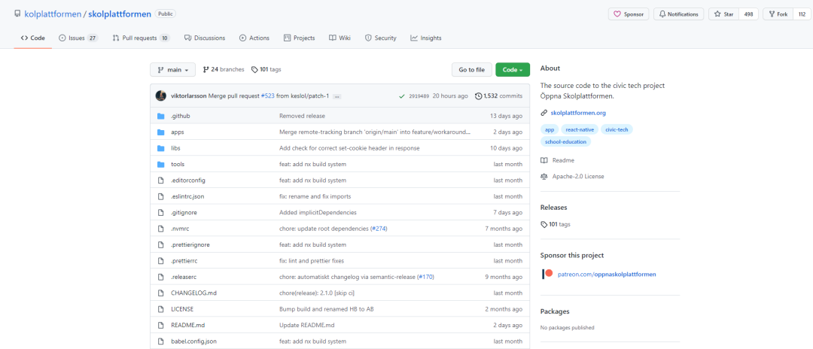Click the Patreon logo icon
This screenshot has height=349, width=813.
coord(547,274)
